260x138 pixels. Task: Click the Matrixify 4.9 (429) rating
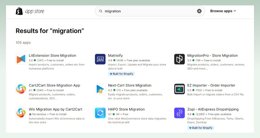[116, 60]
